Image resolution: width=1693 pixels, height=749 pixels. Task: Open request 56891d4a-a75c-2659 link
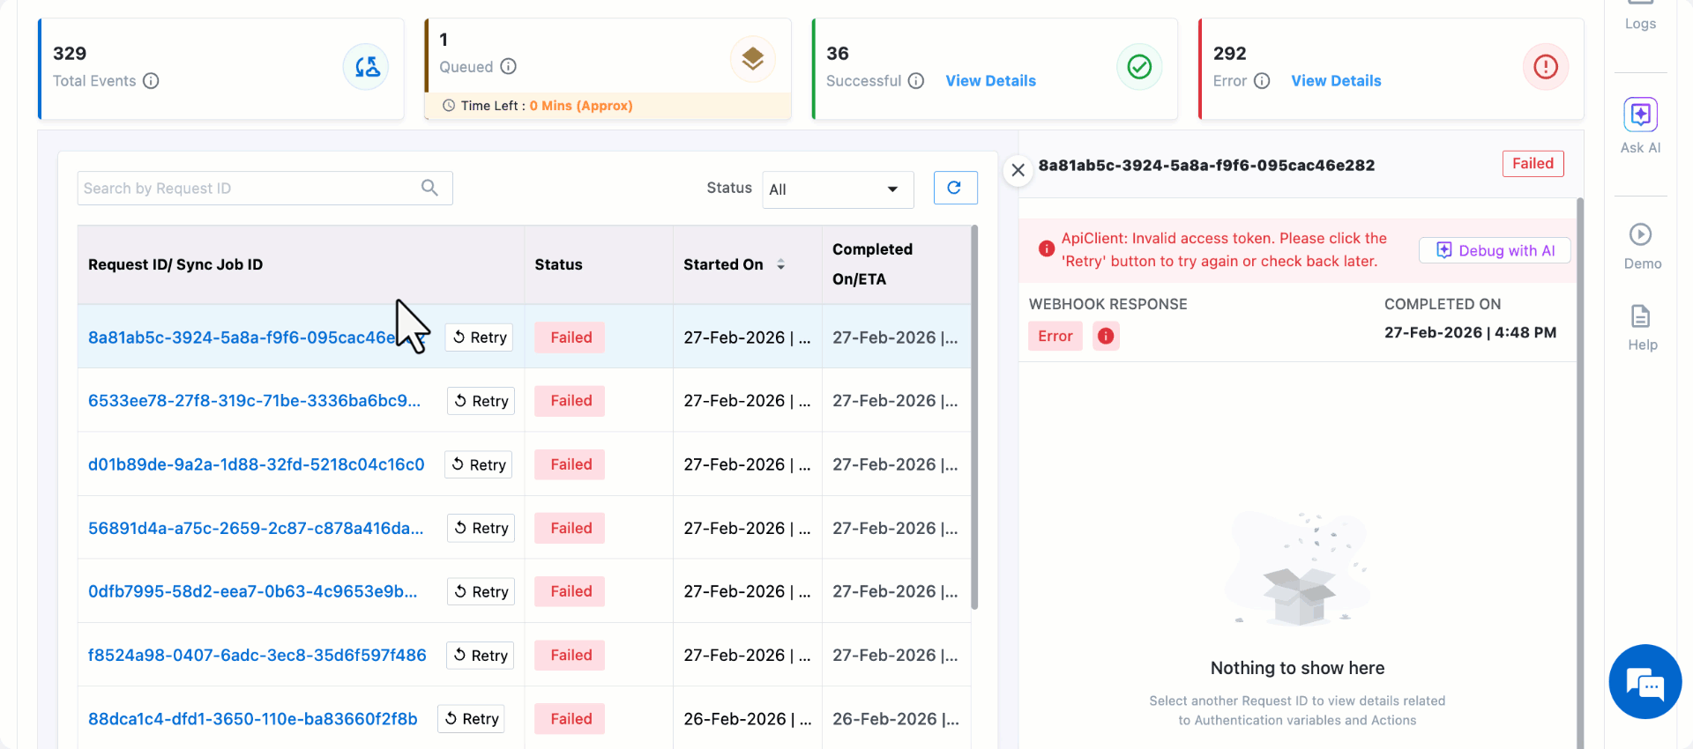256,528
